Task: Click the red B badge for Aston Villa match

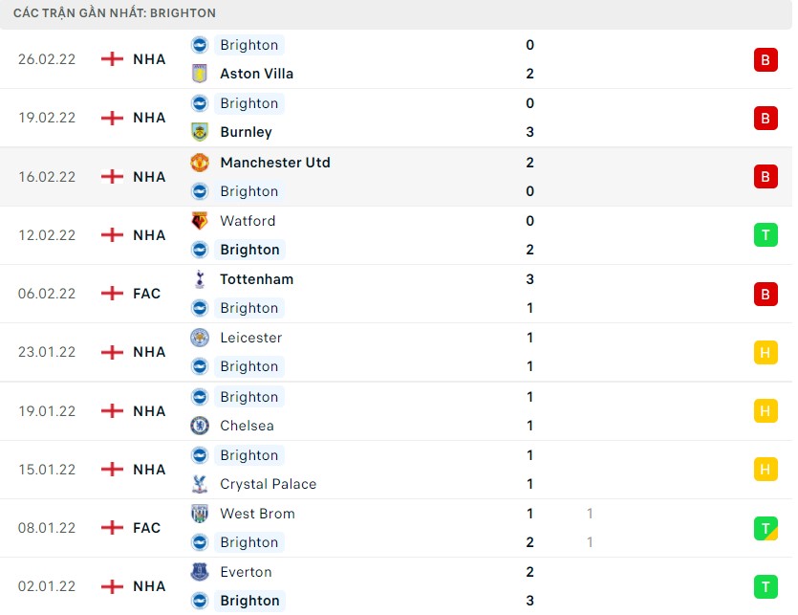Action: click(x=765, y=59)
